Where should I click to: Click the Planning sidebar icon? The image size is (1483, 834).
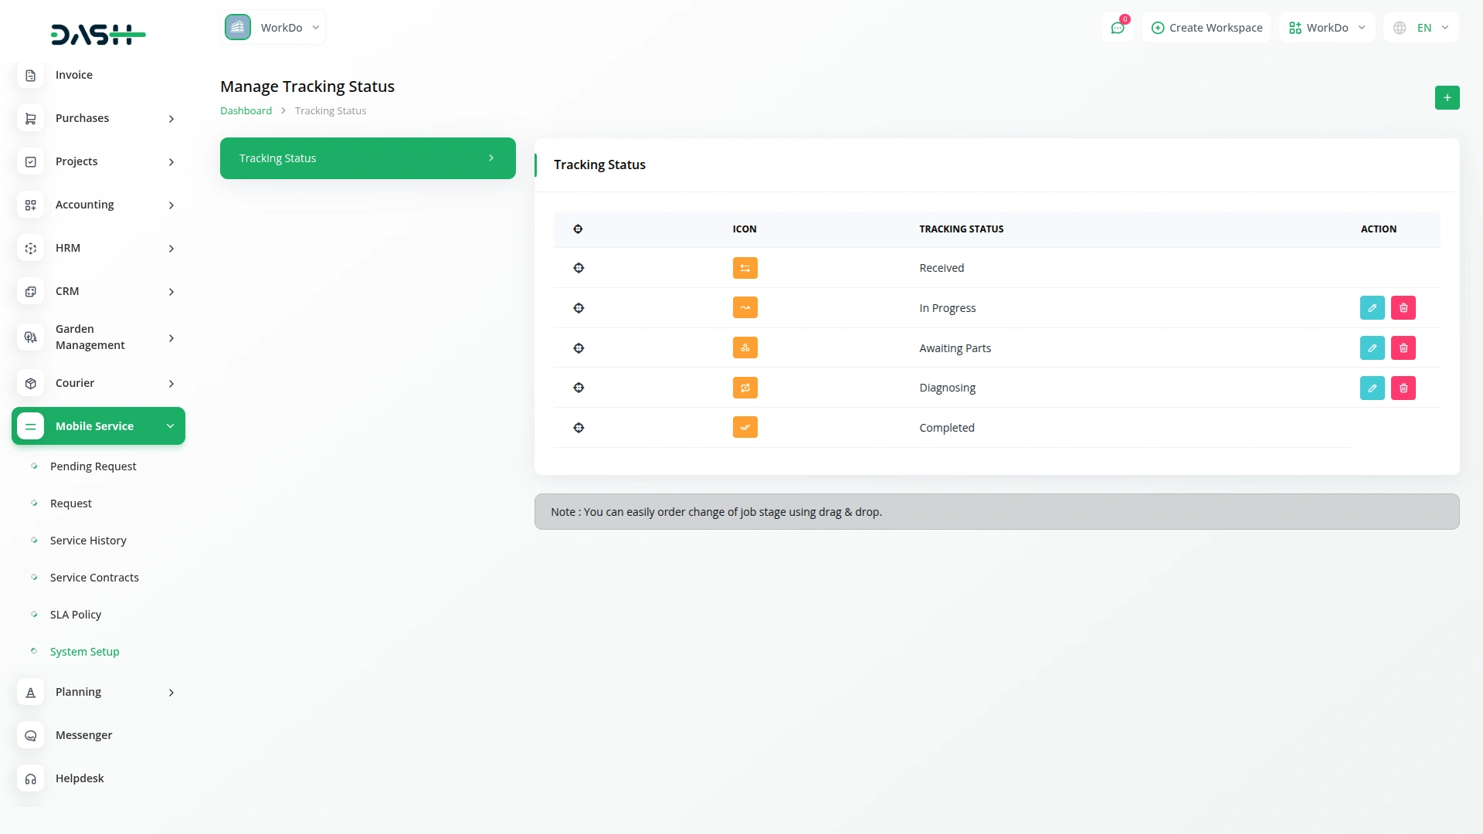point(30,692)
